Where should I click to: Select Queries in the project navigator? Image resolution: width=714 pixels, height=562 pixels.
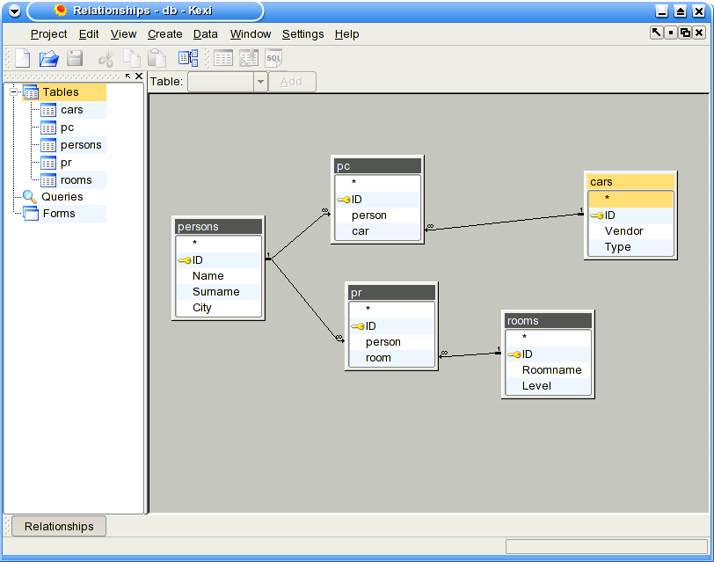(62, 197)
